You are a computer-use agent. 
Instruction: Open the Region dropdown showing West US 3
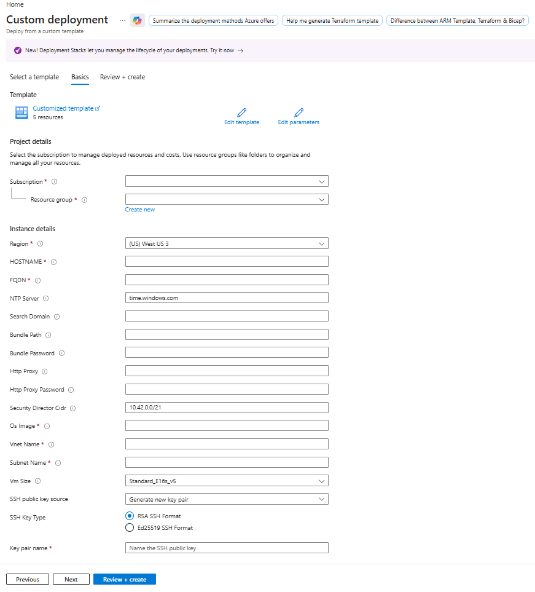point(227,243)
